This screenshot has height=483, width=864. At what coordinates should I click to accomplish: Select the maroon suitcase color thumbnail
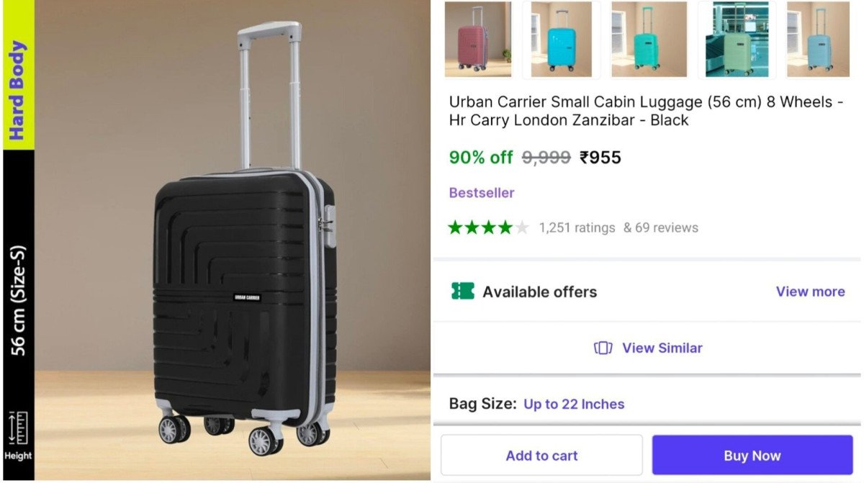click(477, 39)
